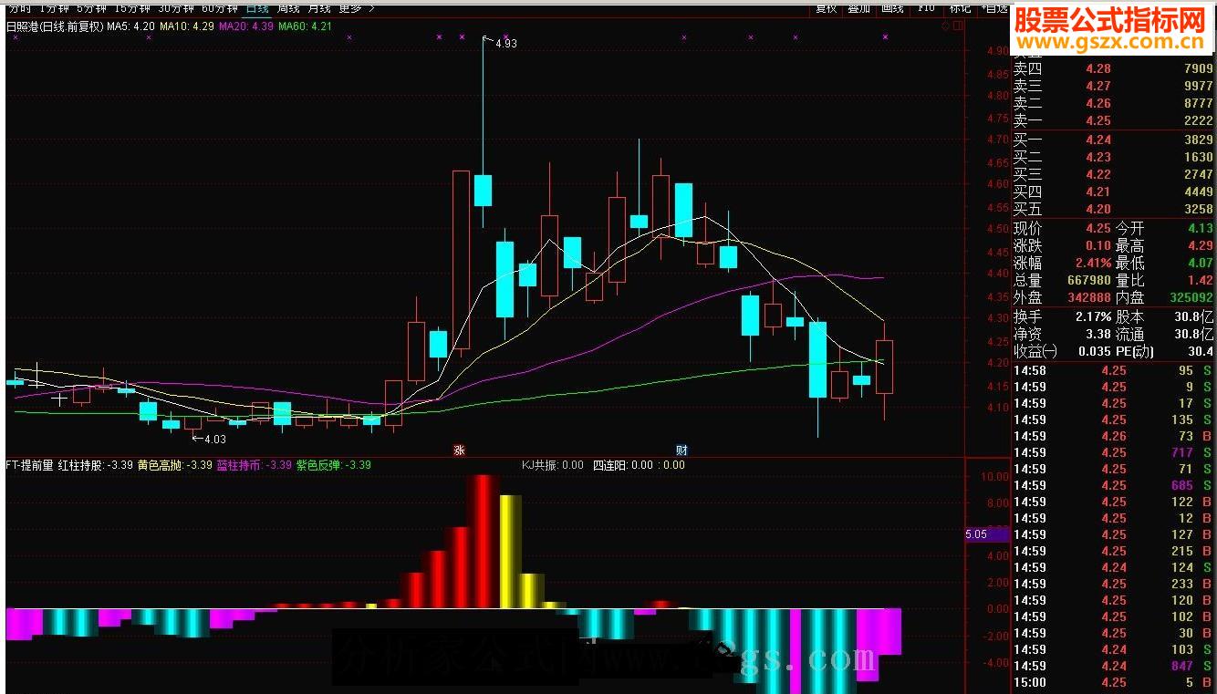1217x694 pixels.
Task: Click the 现价 4.25 quote field
Action: [1063, 228]
